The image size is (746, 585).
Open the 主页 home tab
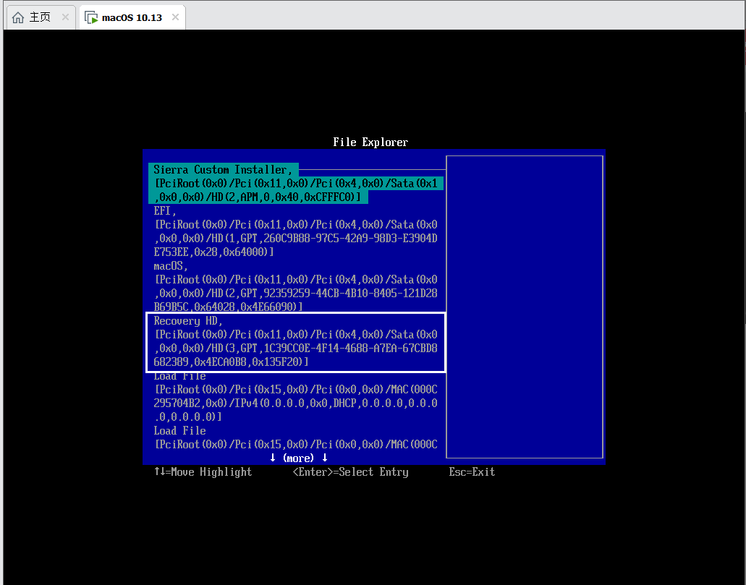(40, 17)
